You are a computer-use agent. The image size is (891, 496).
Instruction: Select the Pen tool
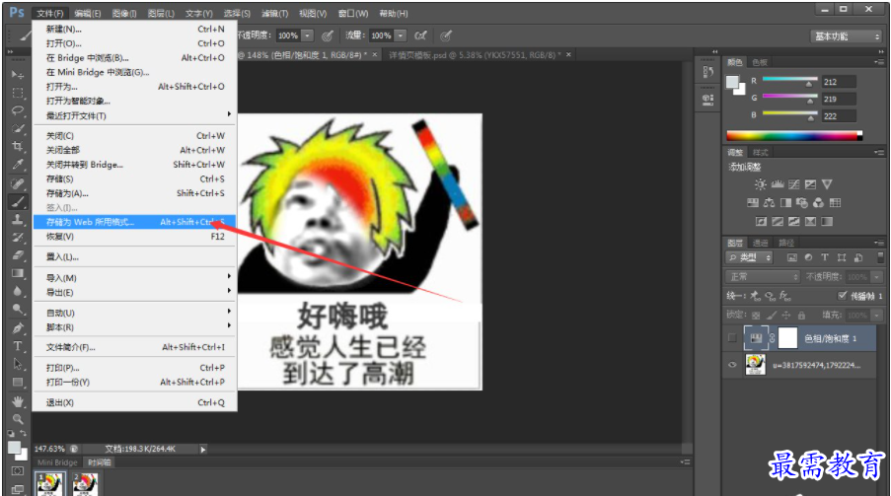(x=18, y=327)
